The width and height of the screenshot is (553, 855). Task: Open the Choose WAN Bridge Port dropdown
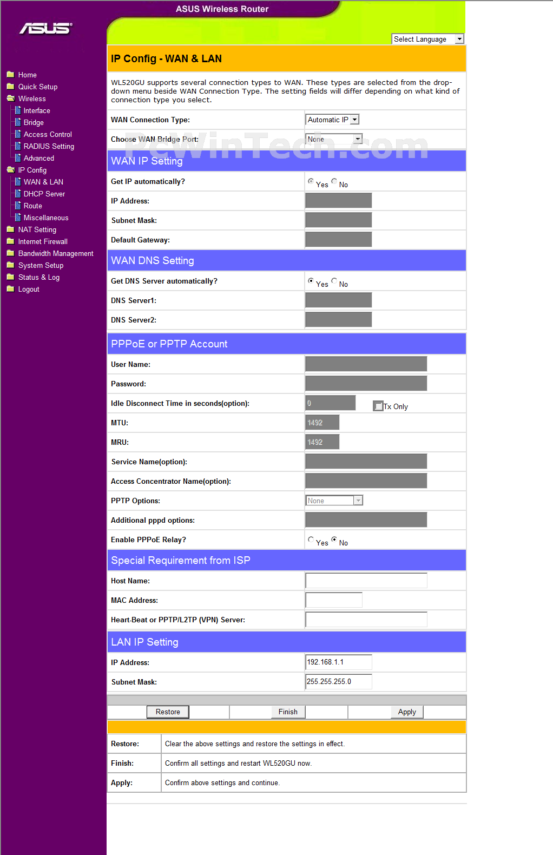(334, 139)
